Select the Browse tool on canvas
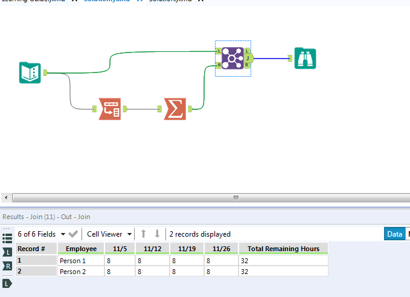The height and width of the screenshot is (297, 410). click(305, 59)
